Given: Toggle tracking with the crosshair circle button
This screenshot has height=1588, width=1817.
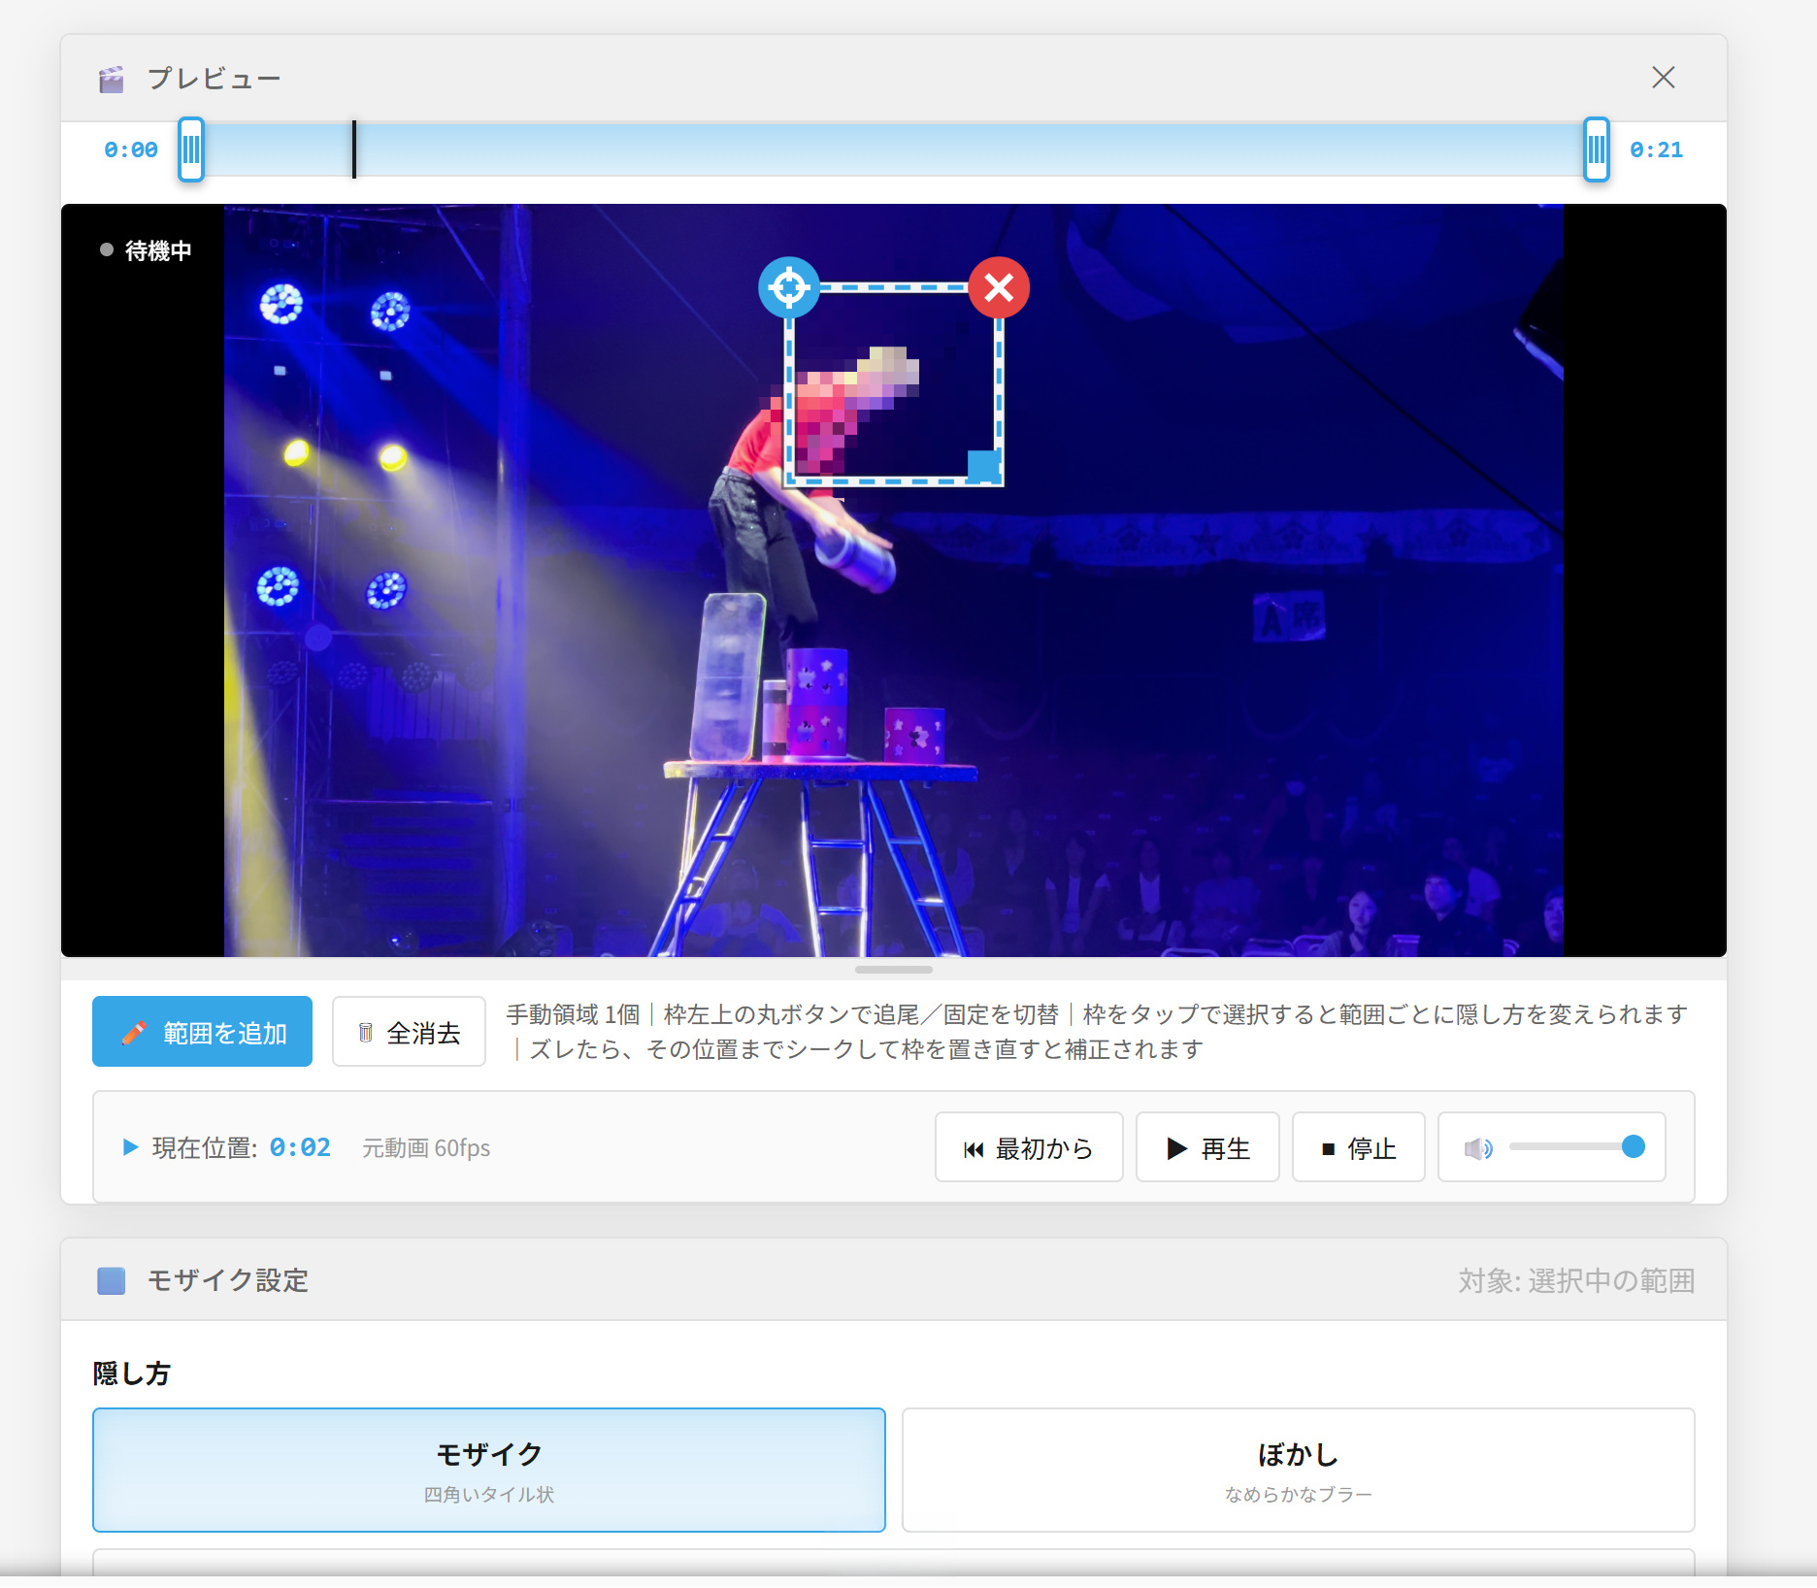Looking at the screenshot, I should pos(788,287).
